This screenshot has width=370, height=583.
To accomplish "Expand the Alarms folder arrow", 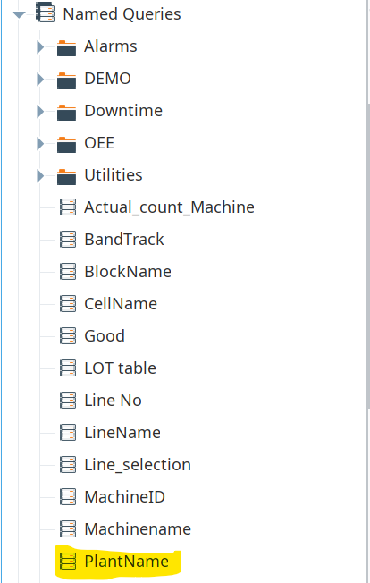I will [x=40, y=47].
